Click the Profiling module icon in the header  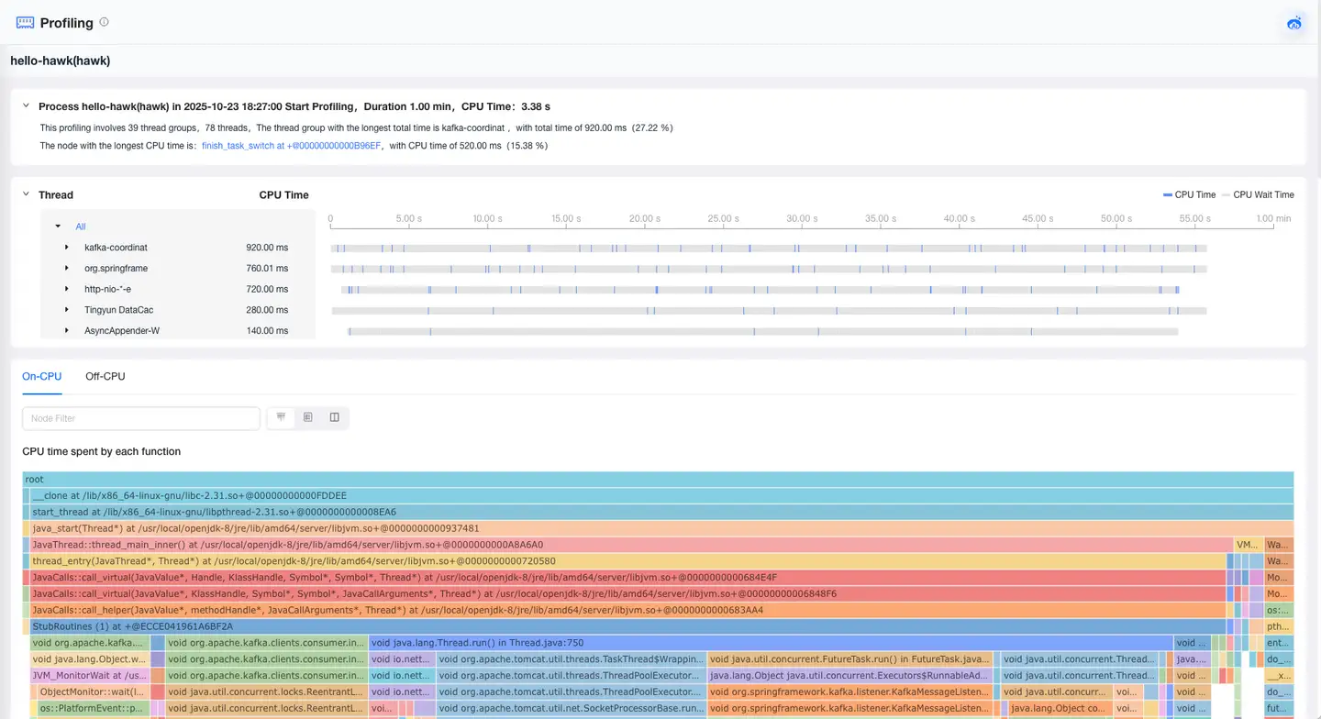25,23
